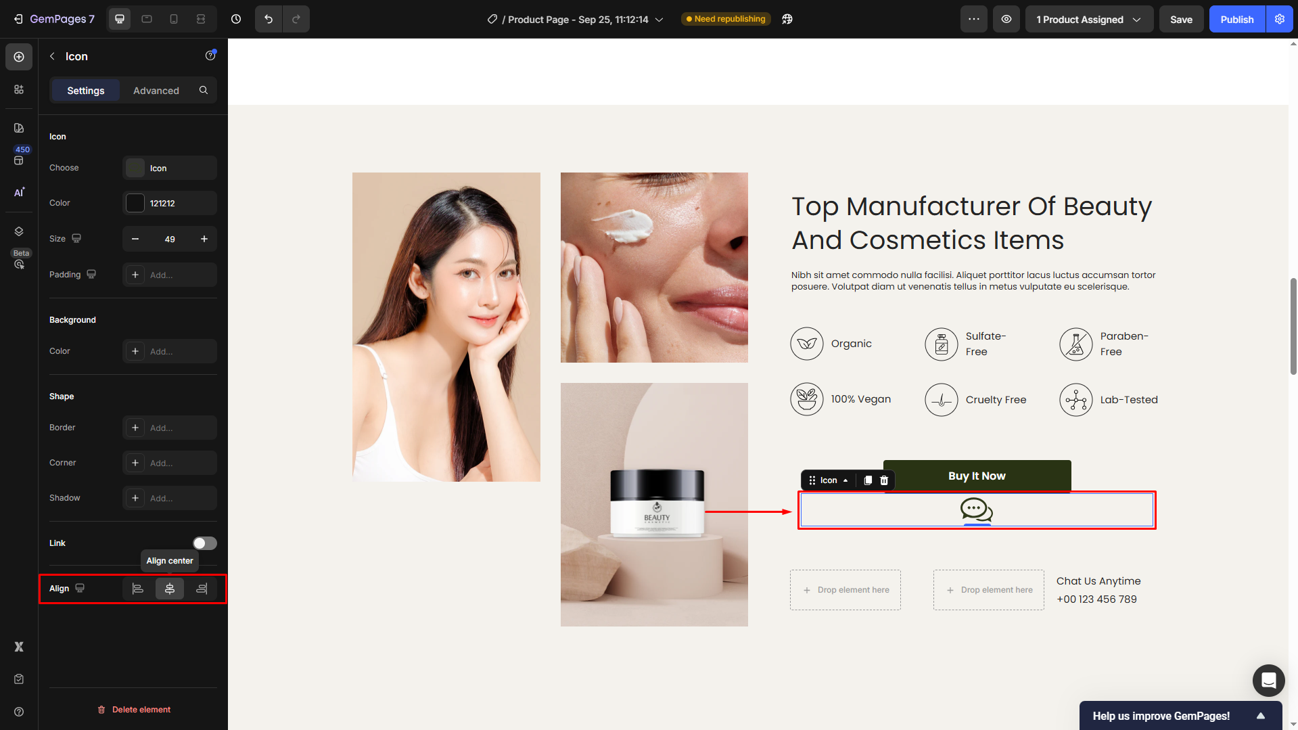The width and height of the screenshot is (1298, 730).
Task: Click the Publish button
Action: click(1236, 19)
